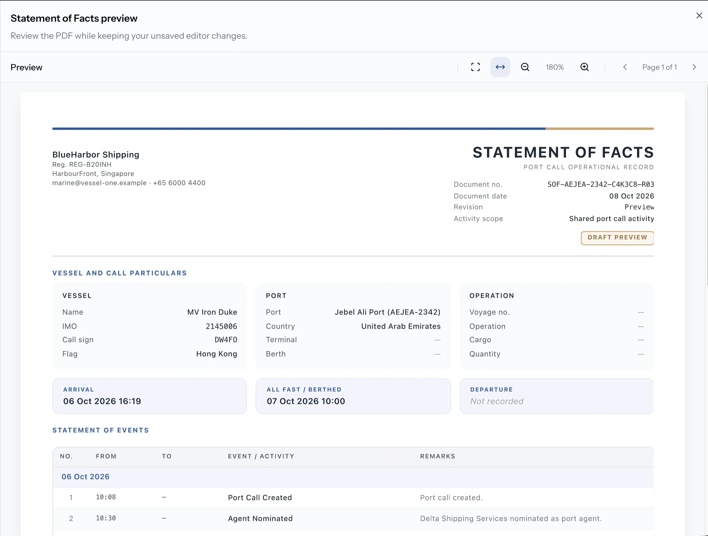
Task: Close the Statement of Facts preview dialog
Action: click(x=699, y=16)
